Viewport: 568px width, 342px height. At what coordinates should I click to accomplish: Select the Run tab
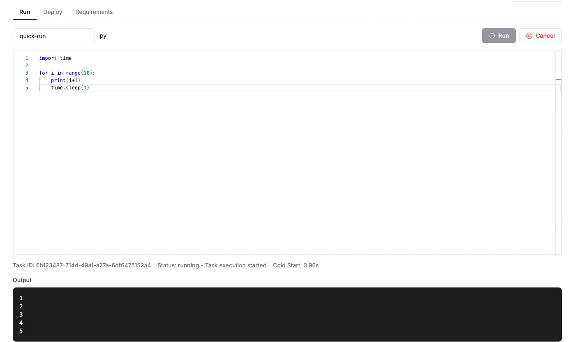point(25,12)
